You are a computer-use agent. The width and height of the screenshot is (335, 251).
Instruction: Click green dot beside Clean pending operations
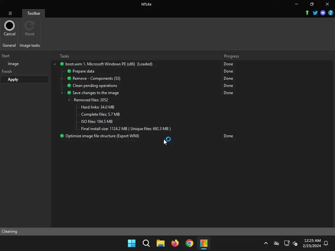pos(69,85)
